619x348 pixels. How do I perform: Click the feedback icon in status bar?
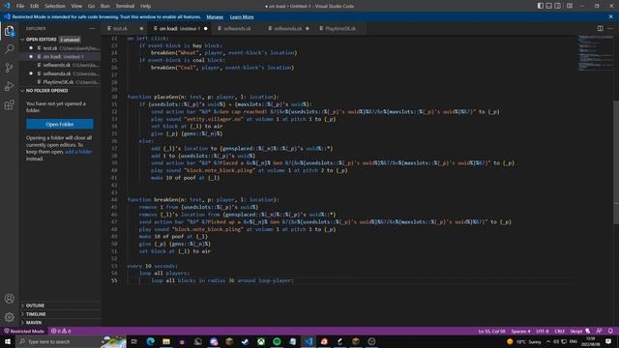point(600,331)
